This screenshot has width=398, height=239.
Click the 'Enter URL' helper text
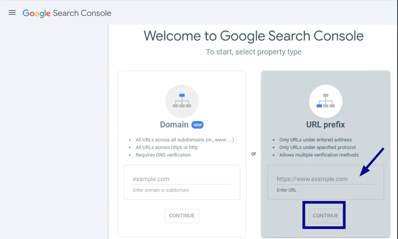click(286, 190)
